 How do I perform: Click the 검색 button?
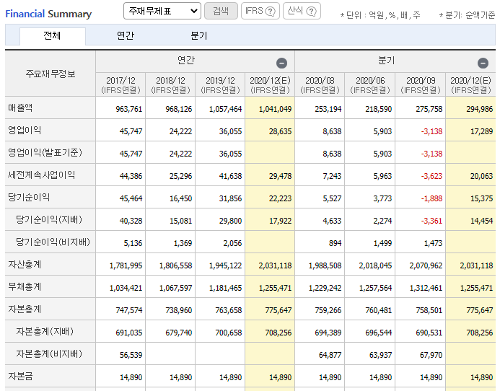[221, 11]
